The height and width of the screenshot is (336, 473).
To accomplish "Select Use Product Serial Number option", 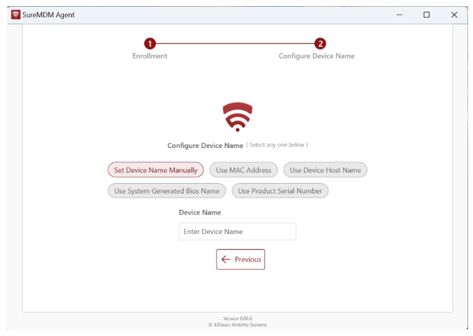I will click(280, 191).
